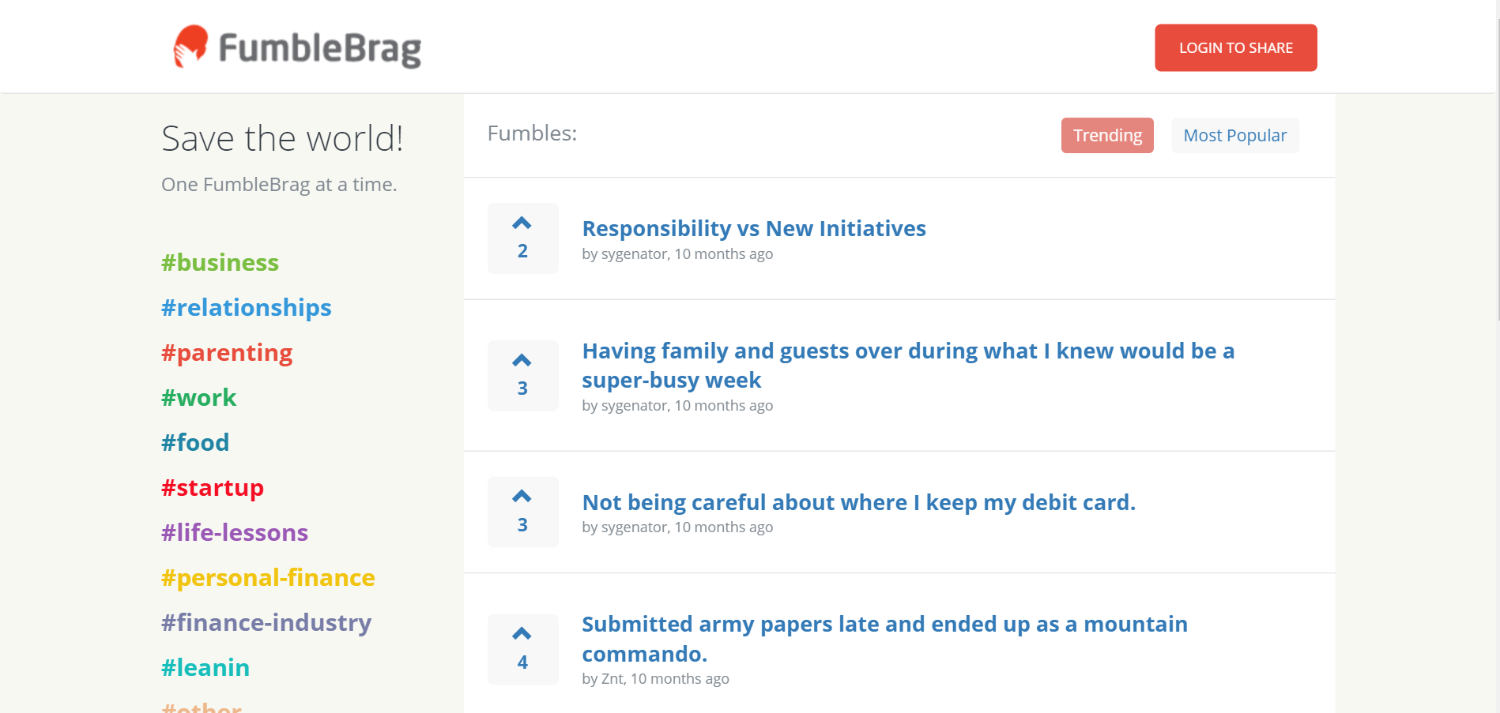The height and width of the screenshot is (713, 1500).
Task: Upvote the Responsibility vs New Initiatives fumble
Action: coord(522,223)
